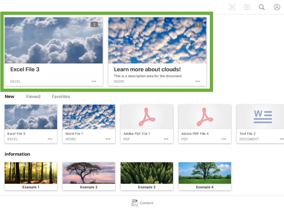Click the 'Example 4' caption
Viewport: 284px width, 208px height.
coord(205,187)
